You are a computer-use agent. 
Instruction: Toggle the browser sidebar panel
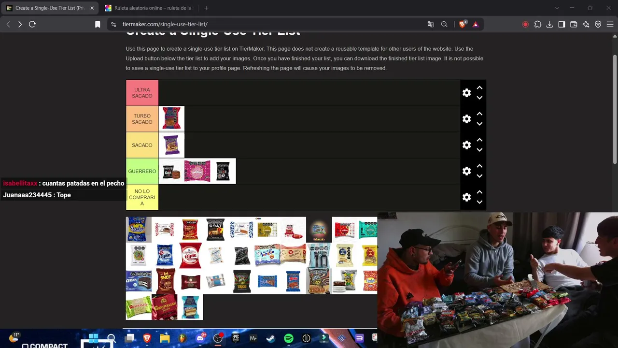(x=562, y=24)
